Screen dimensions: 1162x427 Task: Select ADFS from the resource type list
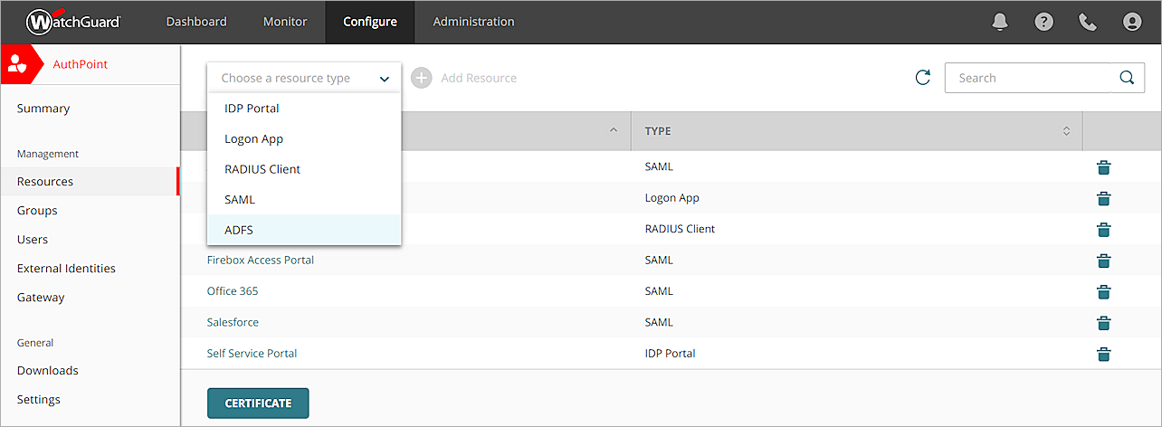pos(239,230)
